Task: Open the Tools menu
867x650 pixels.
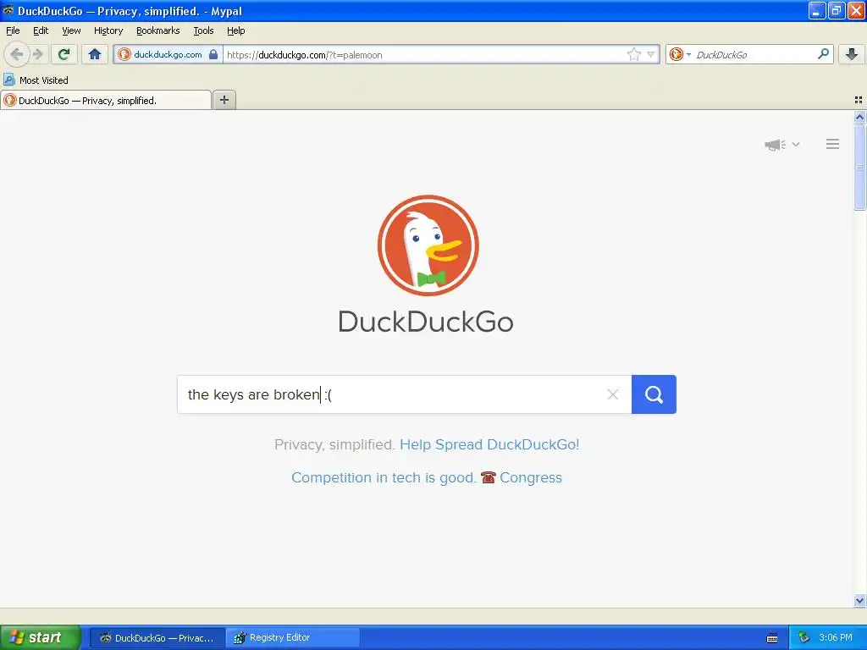Action: pos(203,30)
